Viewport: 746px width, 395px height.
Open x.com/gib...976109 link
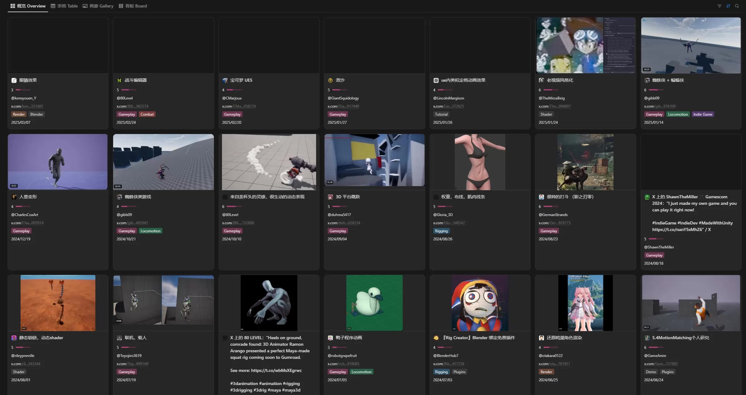pos(660,106)
